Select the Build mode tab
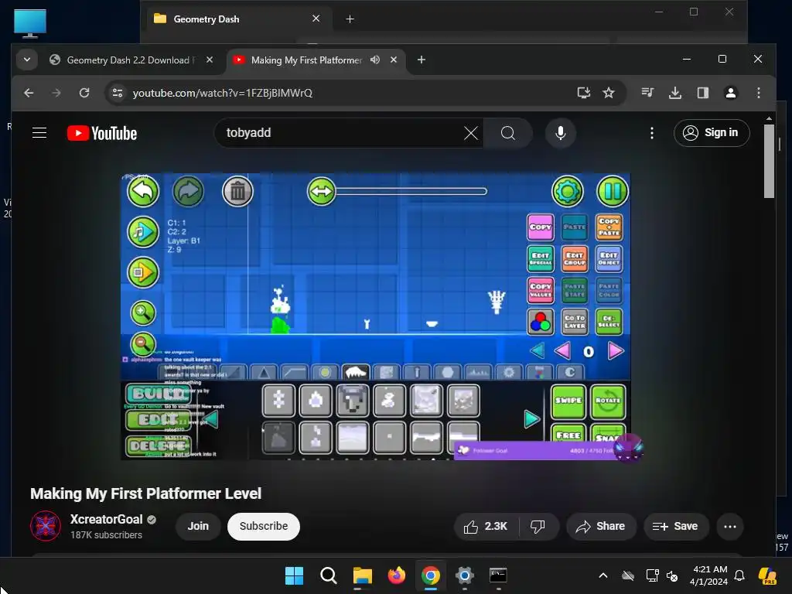The image size is (792, 594). [159, 394]
